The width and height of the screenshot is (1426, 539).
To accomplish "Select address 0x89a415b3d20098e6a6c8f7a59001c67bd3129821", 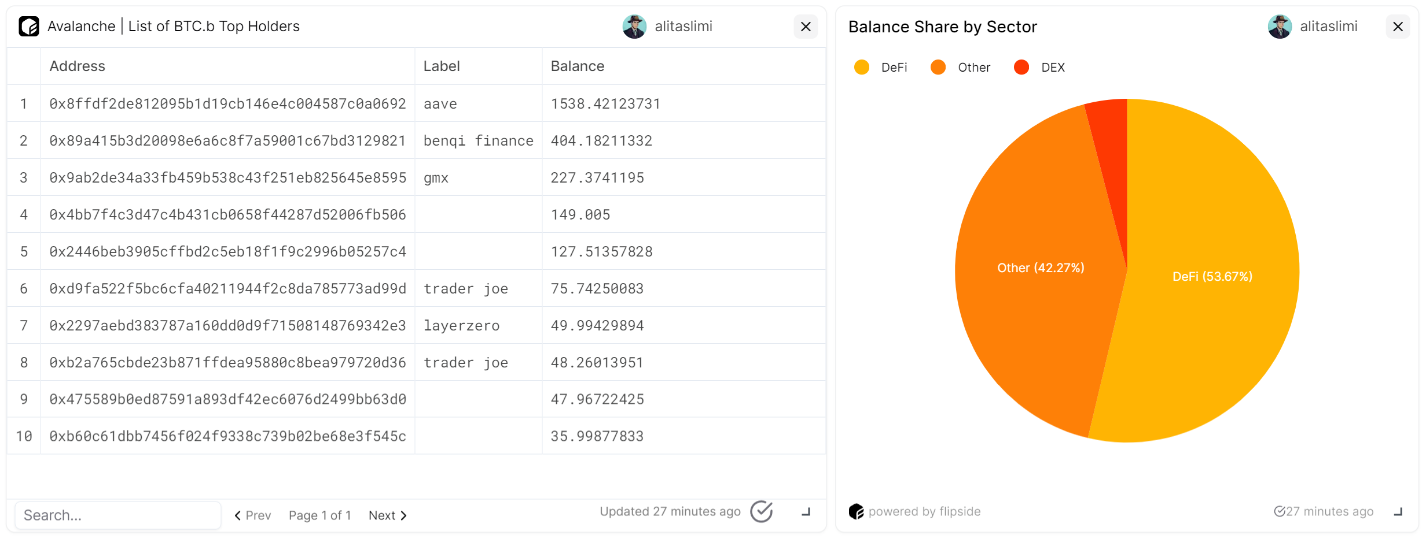I will (x=228, y=141).
